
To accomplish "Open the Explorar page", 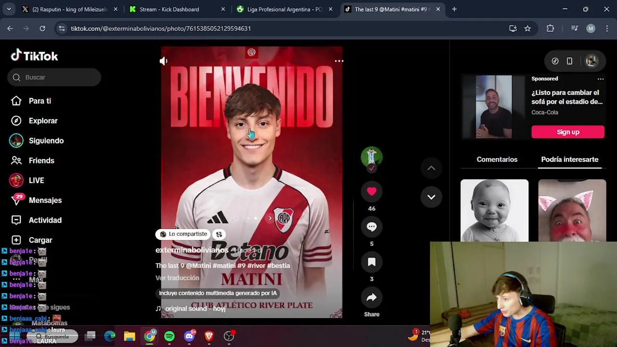I will point(43,121).
